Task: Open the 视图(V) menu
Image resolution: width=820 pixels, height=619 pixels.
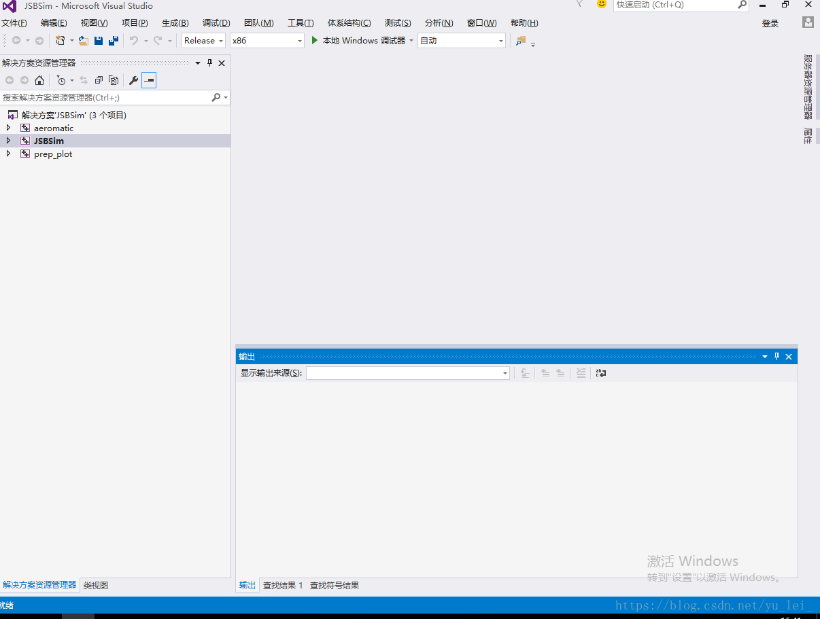Action: 94,23
